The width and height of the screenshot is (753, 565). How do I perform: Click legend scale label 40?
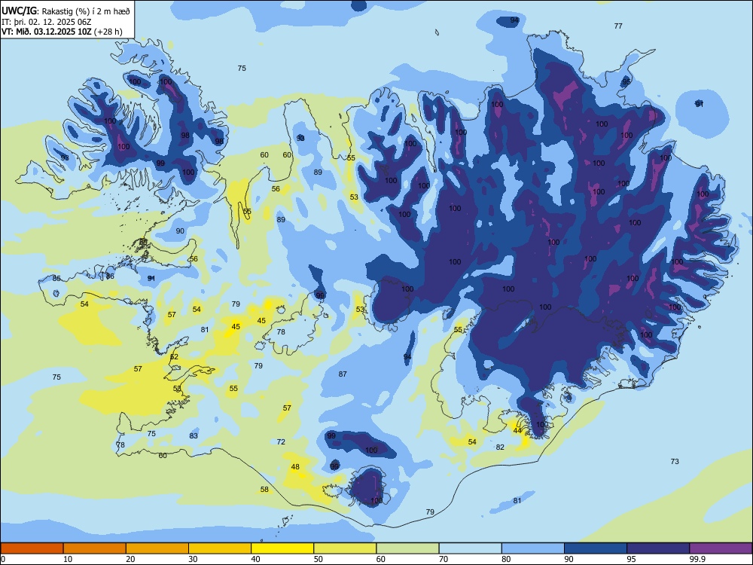click(x=255, y=559)
